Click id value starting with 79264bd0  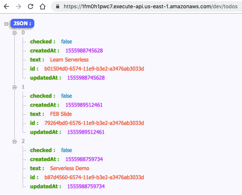click(x=94, y=123)
